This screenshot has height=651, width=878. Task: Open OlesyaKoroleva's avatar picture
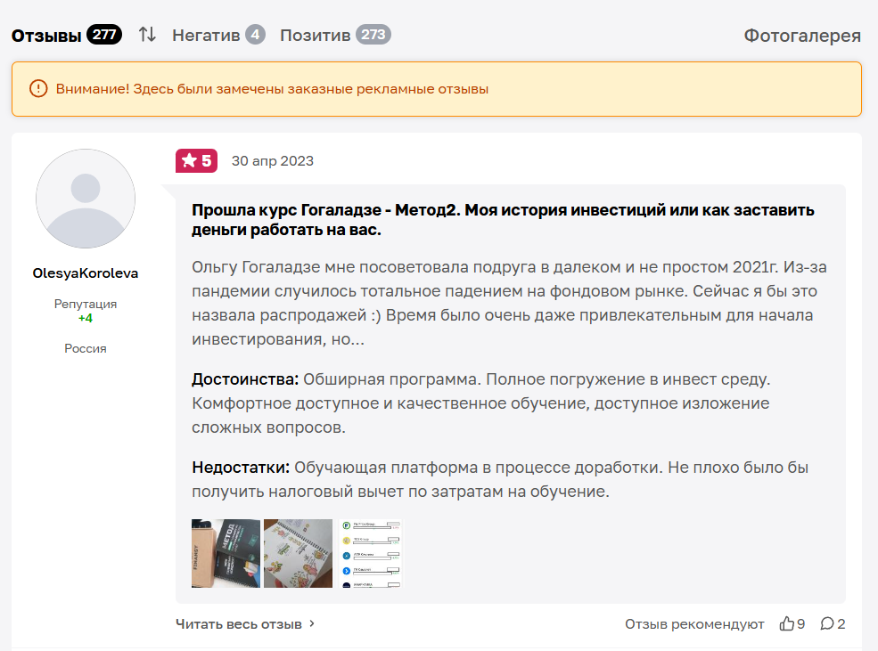coord(86,199)
